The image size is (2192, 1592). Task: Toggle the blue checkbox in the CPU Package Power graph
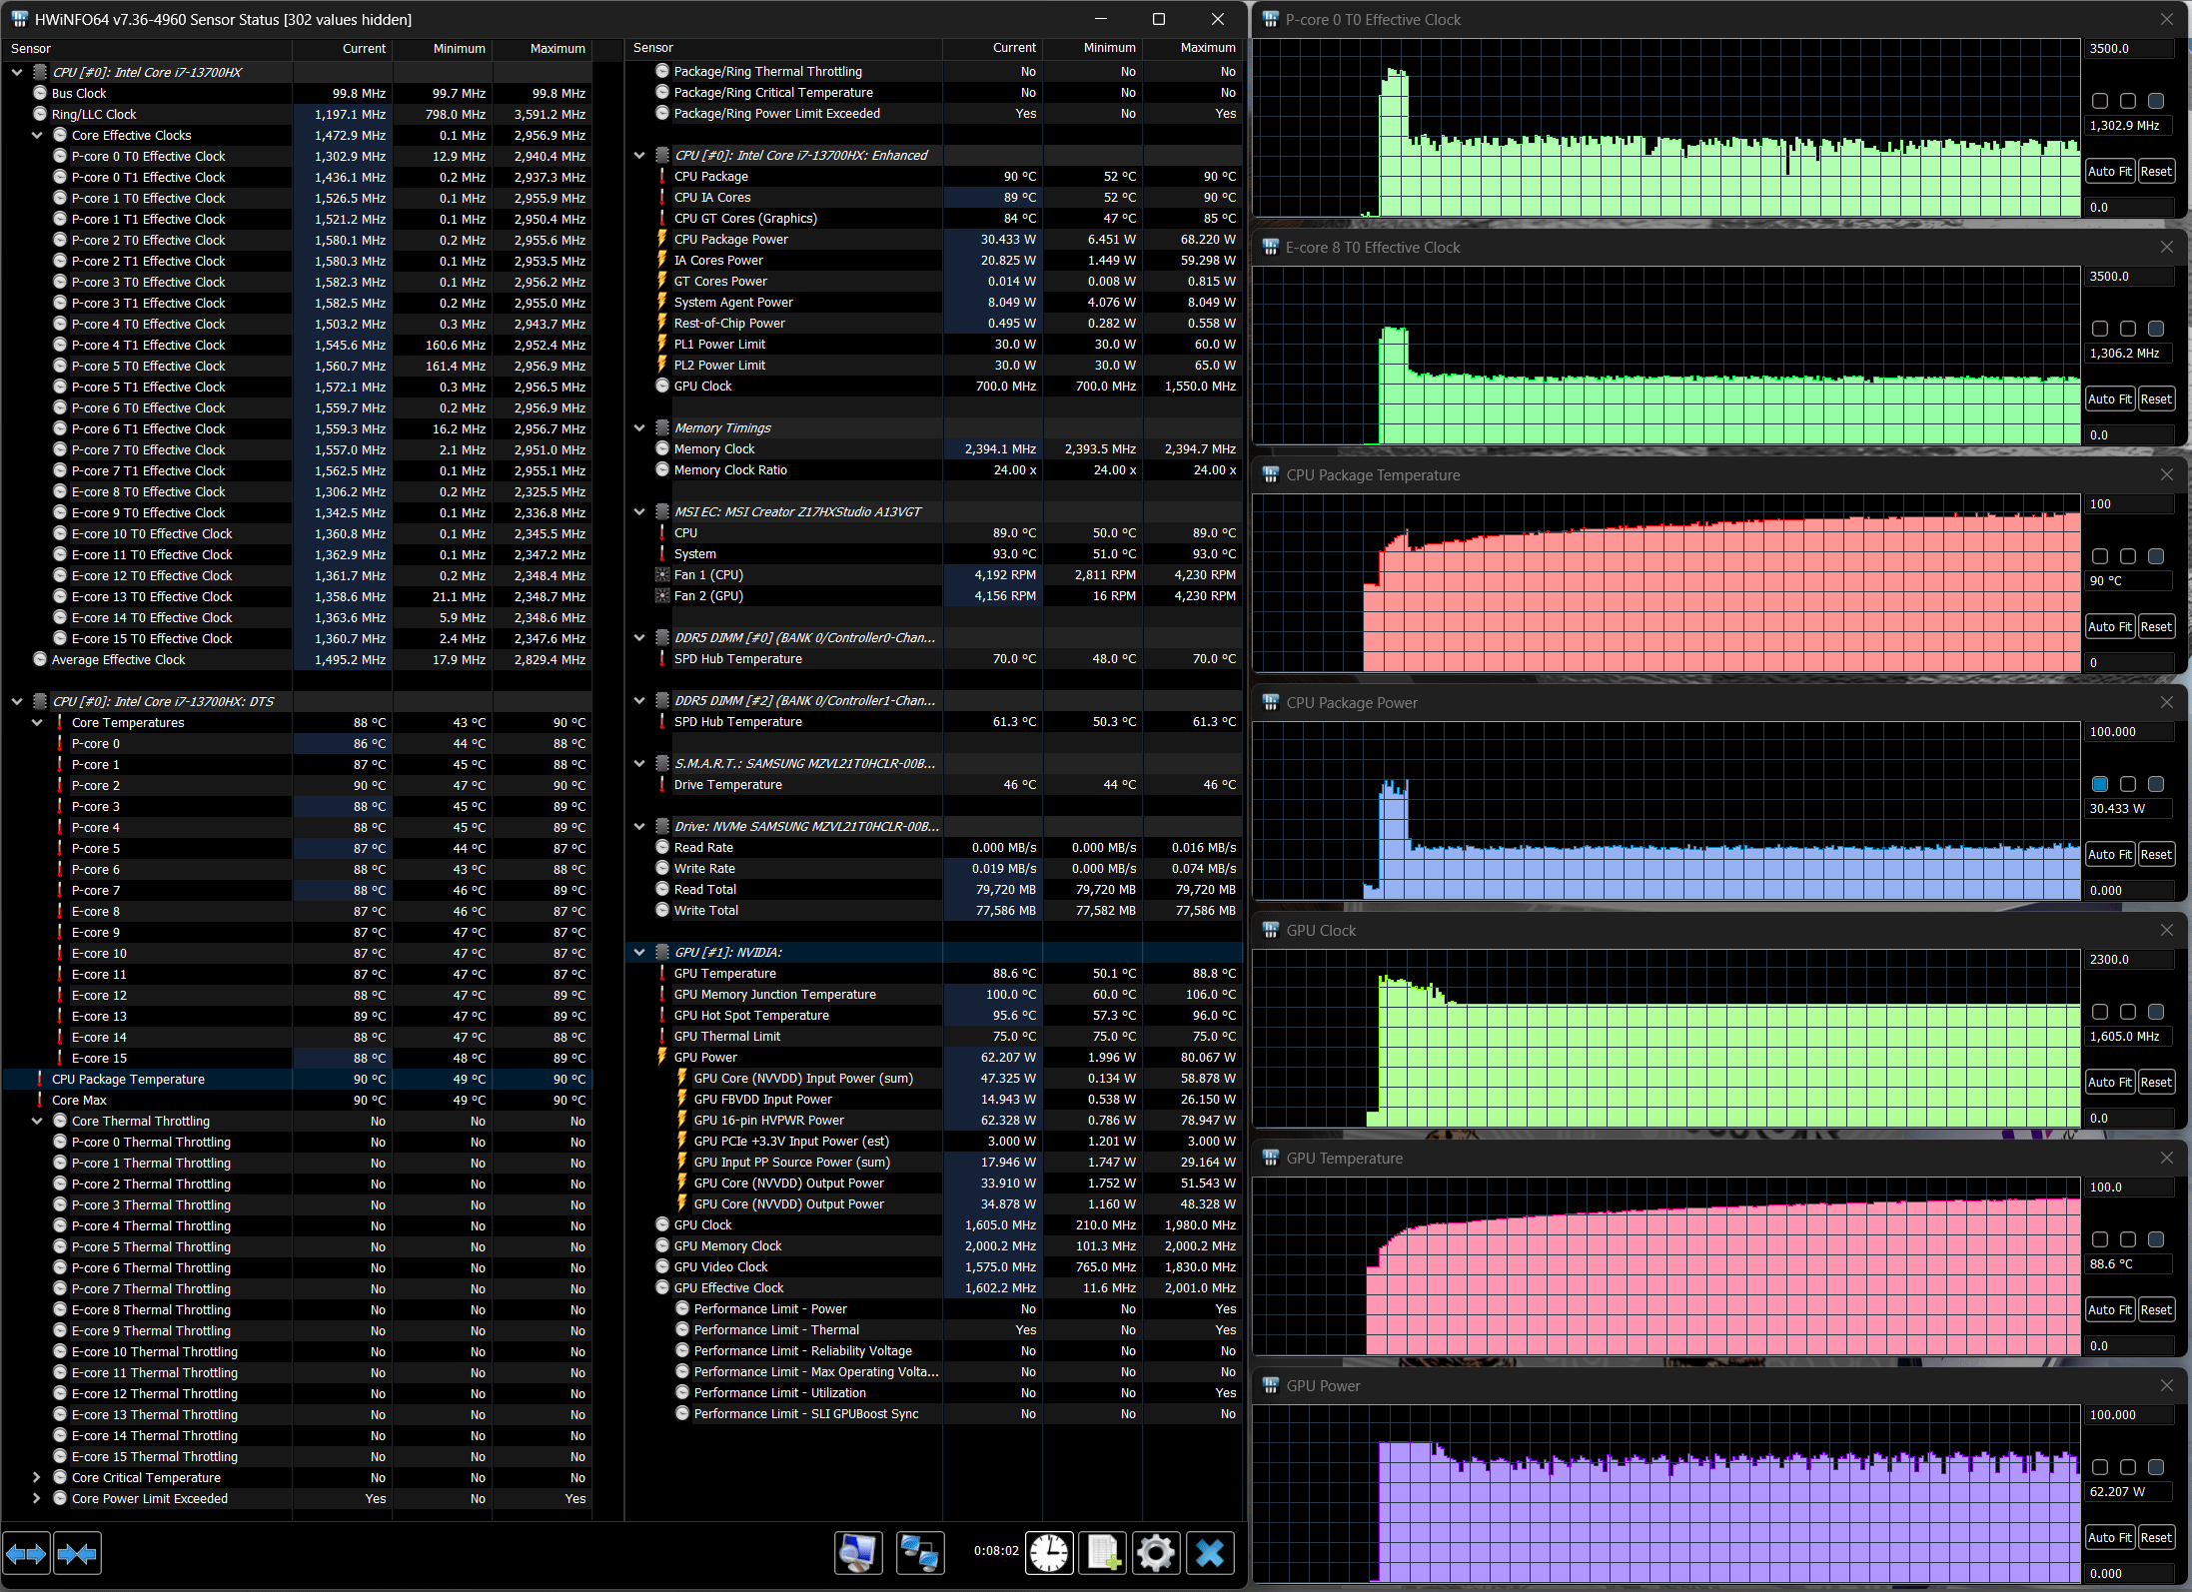2100,784
